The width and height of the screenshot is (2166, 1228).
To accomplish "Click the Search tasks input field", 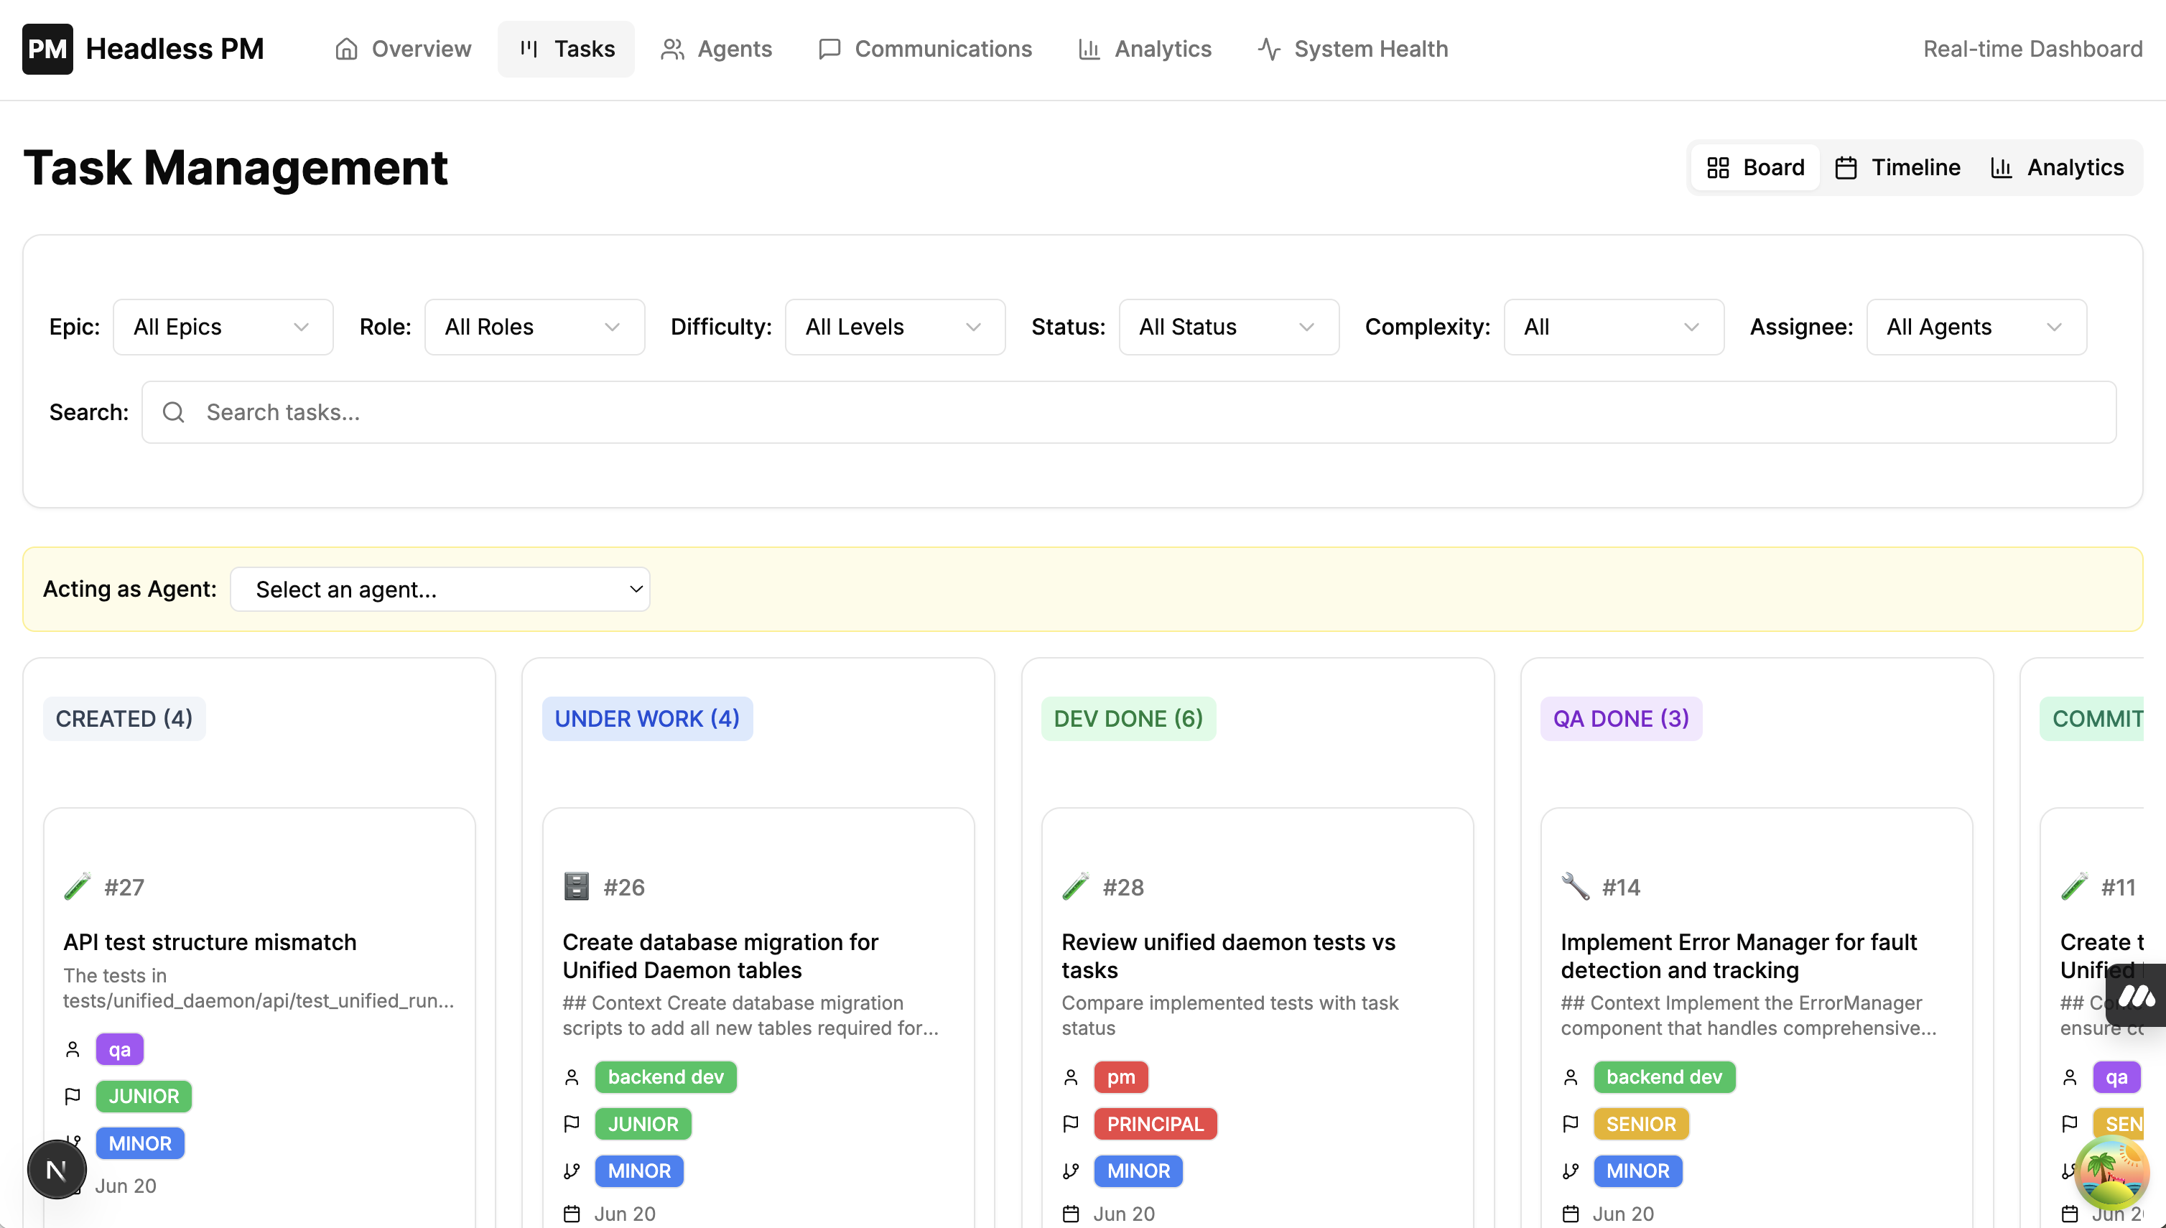I will [x=1128, y=412].
